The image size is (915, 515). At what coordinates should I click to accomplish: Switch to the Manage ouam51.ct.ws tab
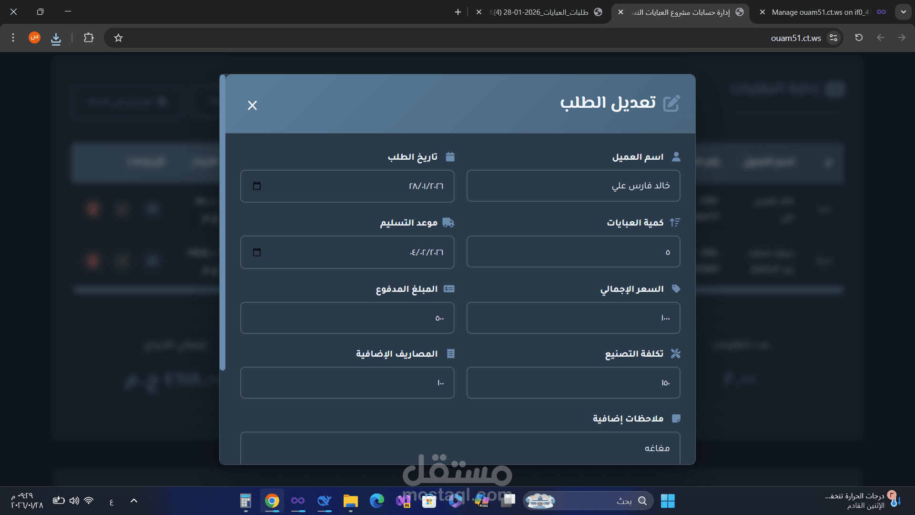click(x=820, y=12)
